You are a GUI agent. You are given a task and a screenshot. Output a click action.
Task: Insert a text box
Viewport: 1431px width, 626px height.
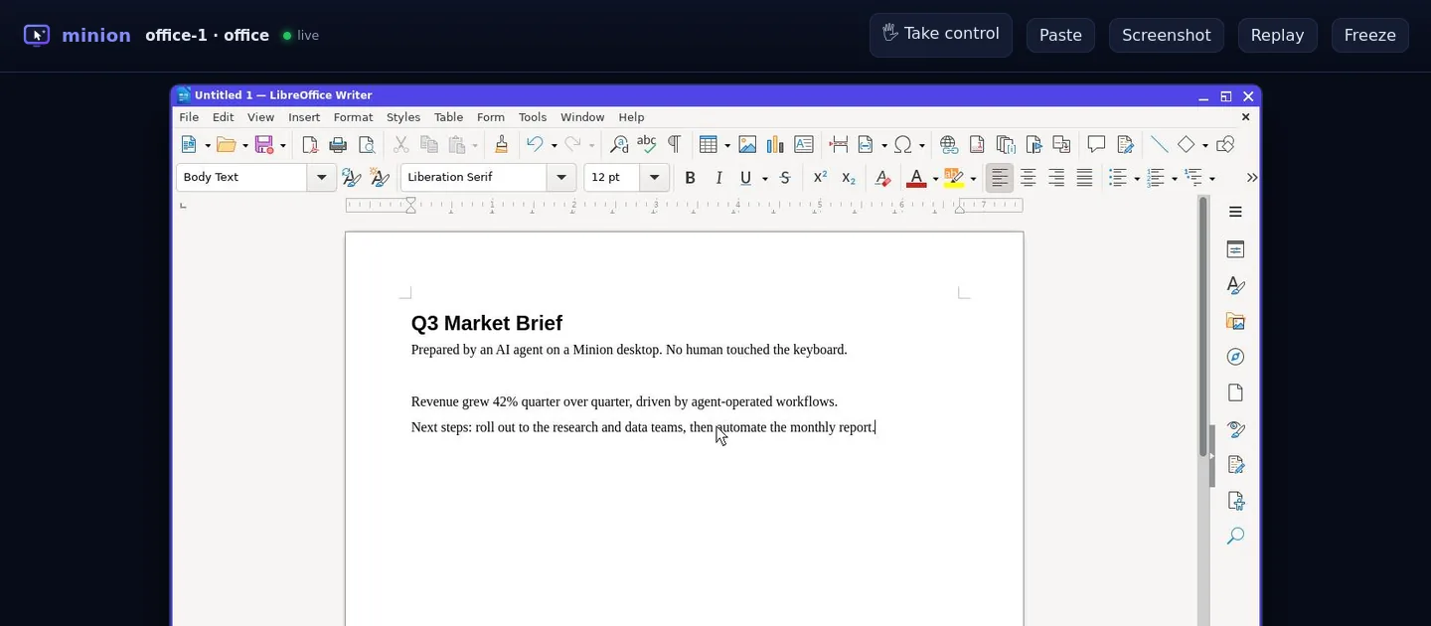coord(804,145)
